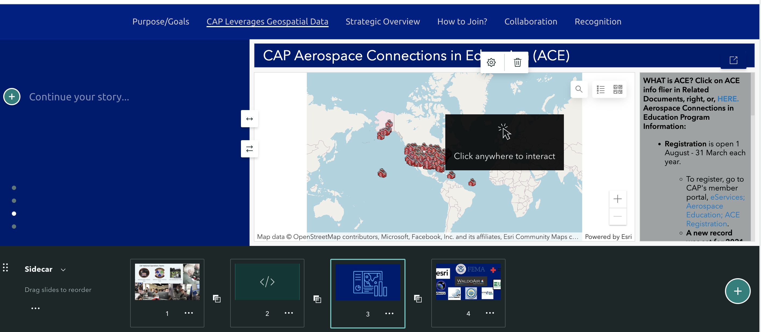Expand the Sidecar layout dropdown
The height and width of the screenshot is (332, 761).
tap(63, 270)
